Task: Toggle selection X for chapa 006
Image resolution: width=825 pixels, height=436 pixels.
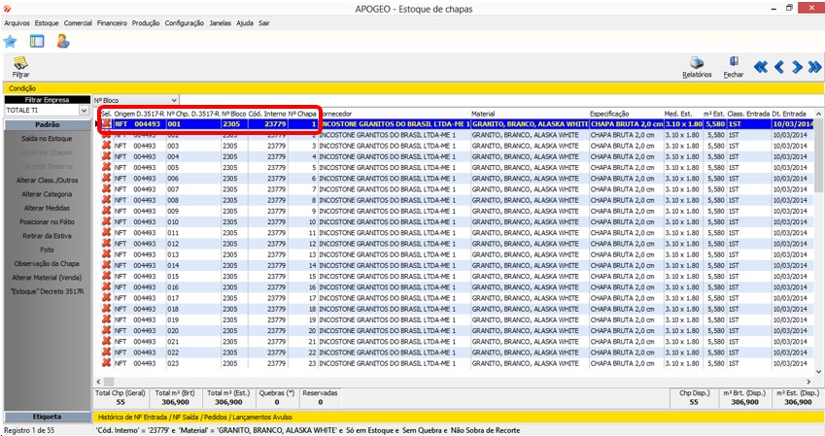Action: click(x=106, y=179)
